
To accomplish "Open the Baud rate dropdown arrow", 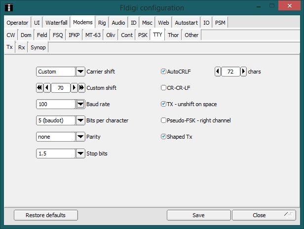I will (80, 104).
